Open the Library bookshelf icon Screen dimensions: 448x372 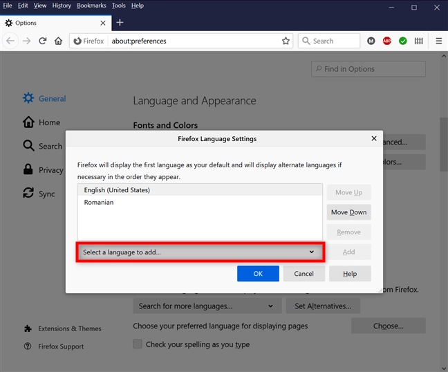[418, 41]
